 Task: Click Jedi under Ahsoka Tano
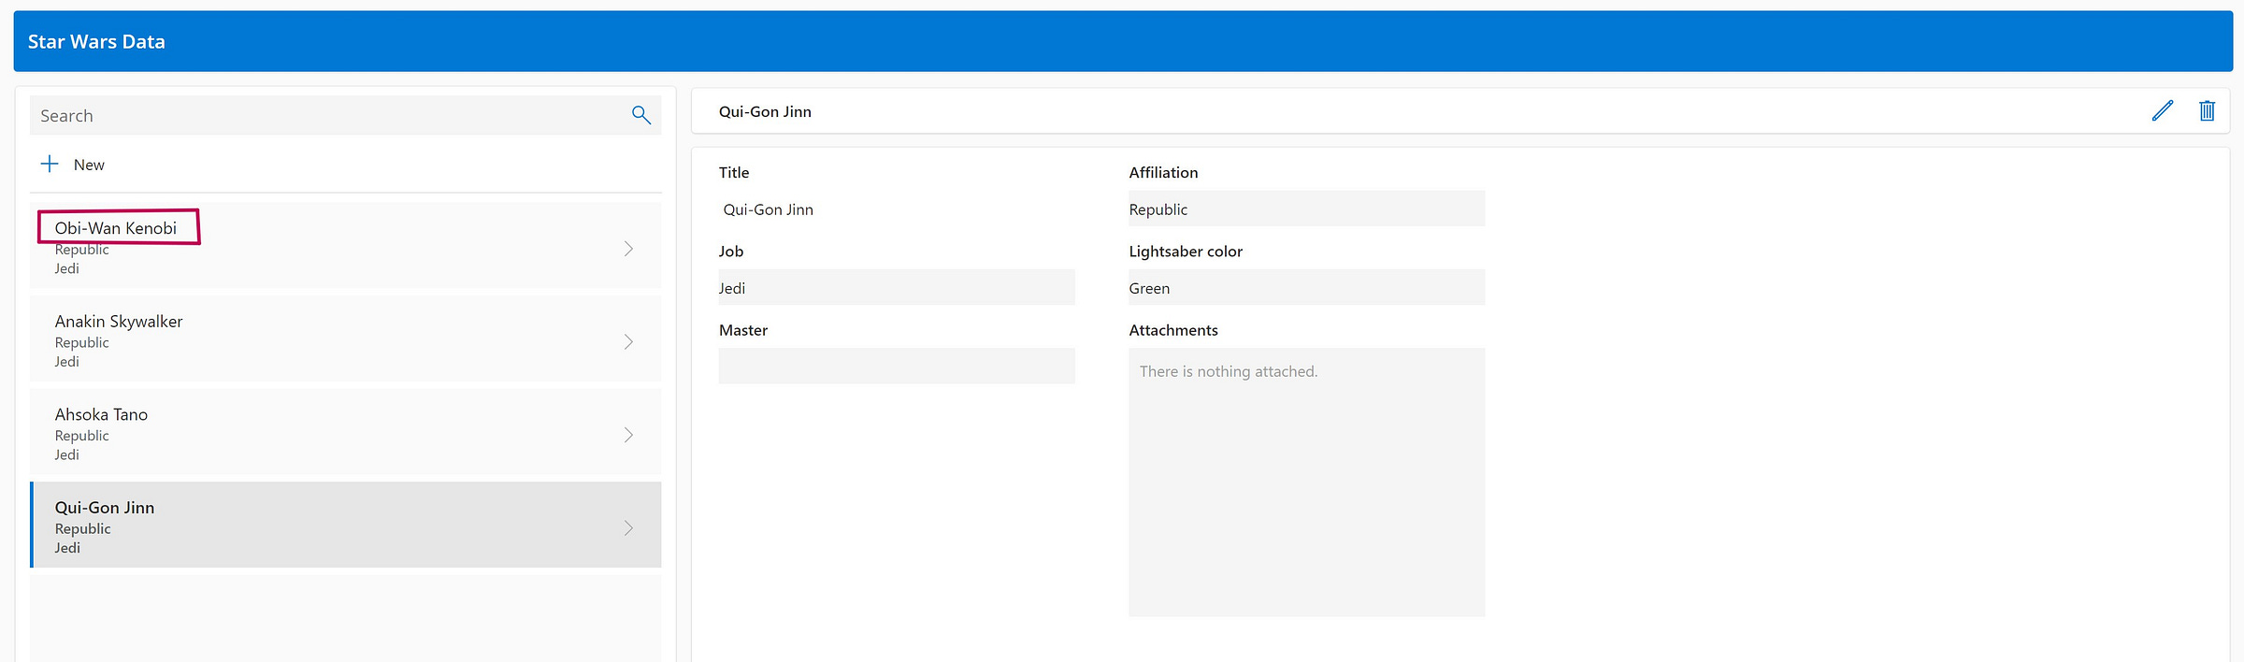tap(66, 454)
